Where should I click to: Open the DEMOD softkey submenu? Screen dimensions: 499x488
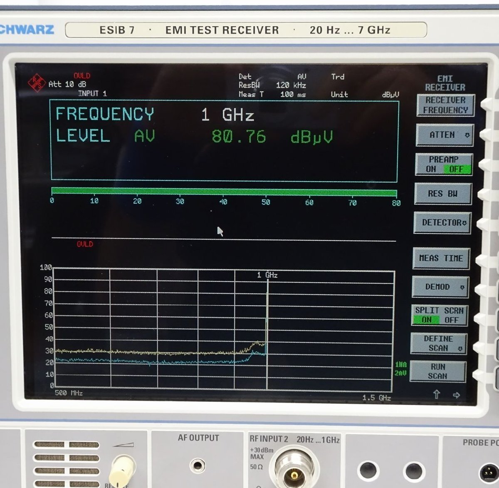tap(440, 287)
